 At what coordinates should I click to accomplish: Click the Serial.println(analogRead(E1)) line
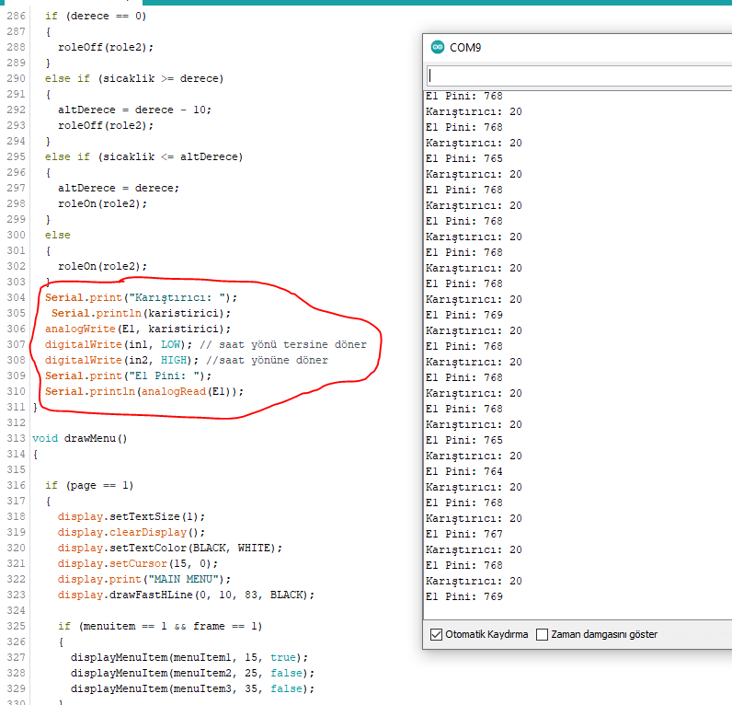144,391
